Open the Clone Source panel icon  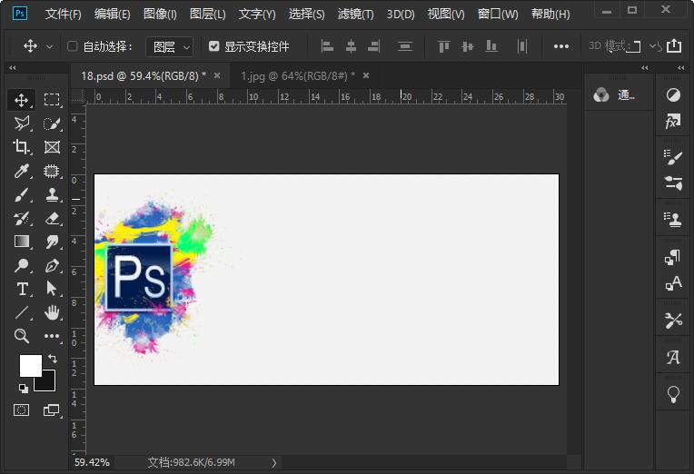[x=673, y=220]
